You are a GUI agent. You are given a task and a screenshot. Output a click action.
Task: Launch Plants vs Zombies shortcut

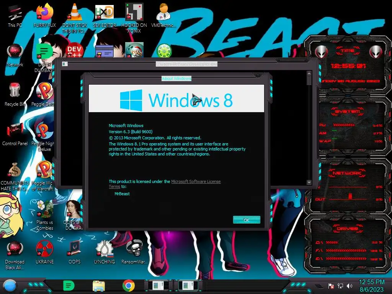coord(44,216)
